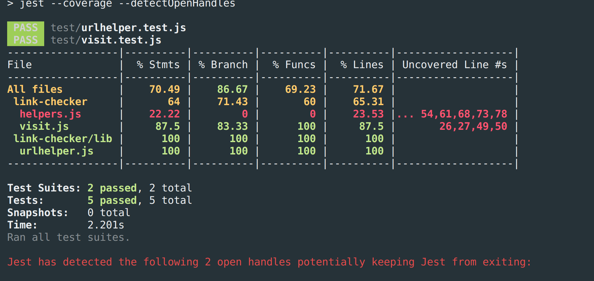Screen dimensions: 594x281
Task: Click the % Funcs column header
Action: click(294, 65)
